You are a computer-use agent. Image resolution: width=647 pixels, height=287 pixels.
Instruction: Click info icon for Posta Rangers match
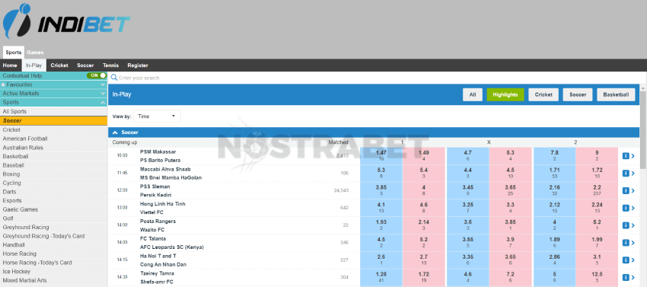pyautogui.click(x=625, y=225)
